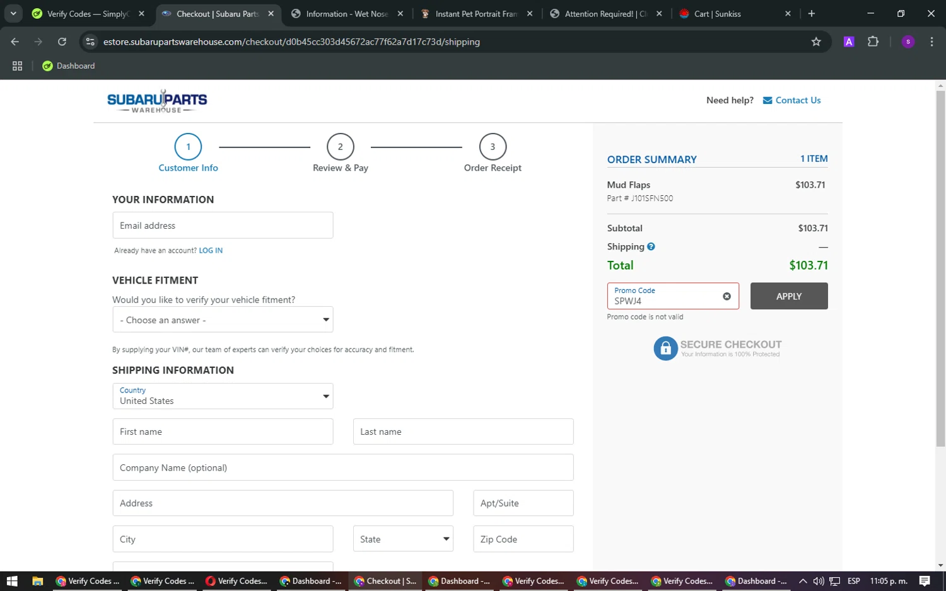Open the volume control in system tray
This screenshot has width=946, height=591.
819,581
